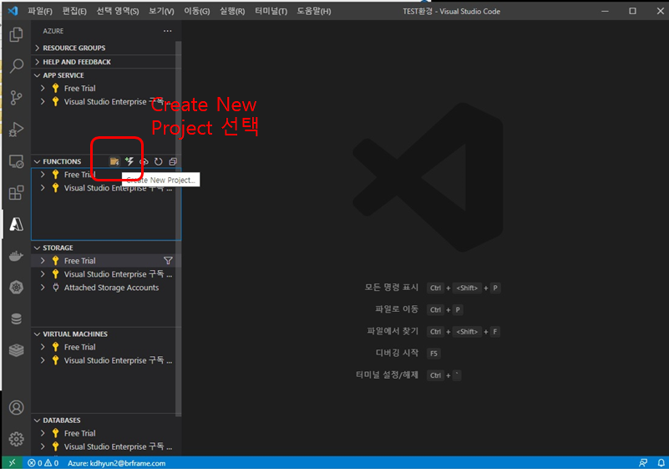The width and height of the screenshot is (669, 469).
Task: Open the errors and warnings status item
Action: tap(43, 462)
